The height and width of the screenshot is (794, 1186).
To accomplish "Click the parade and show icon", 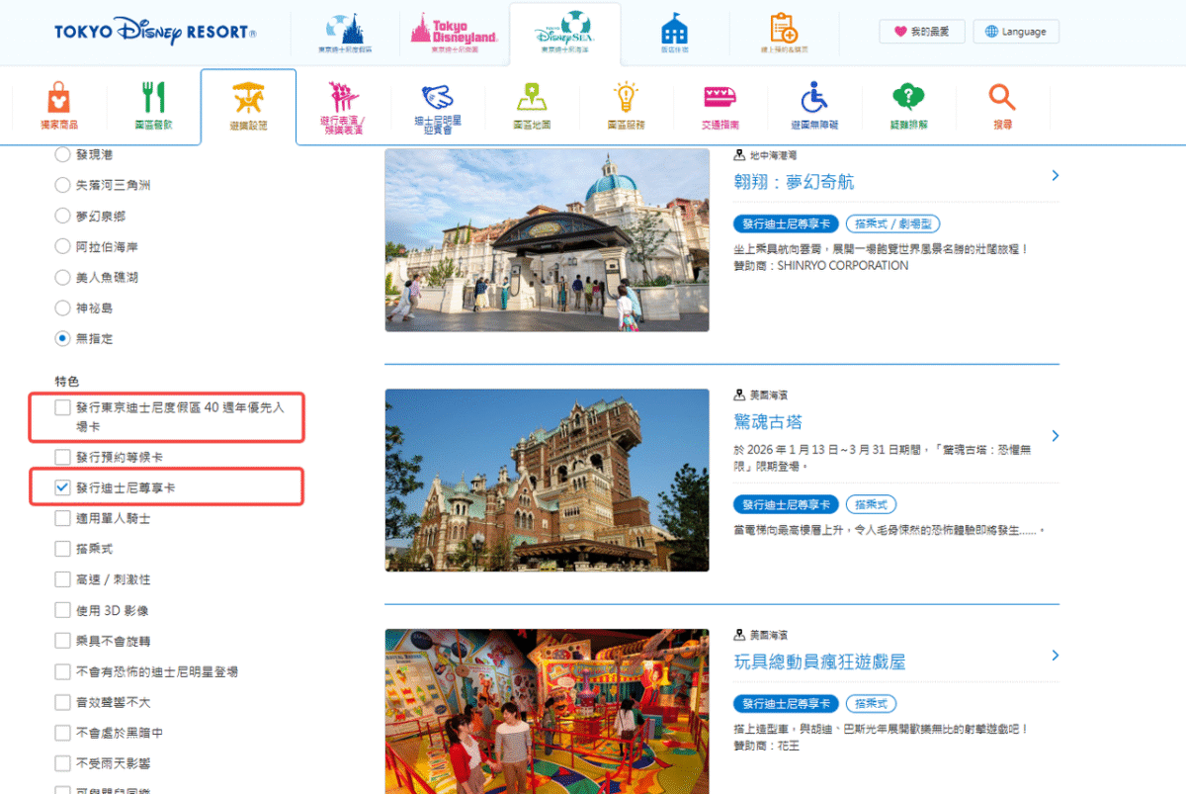I will coord(343,99).
